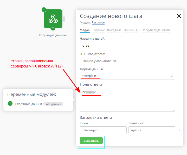Click the number 1 badge on webhook node
This screenshot has height=155, width=187.
pos(44,10)
